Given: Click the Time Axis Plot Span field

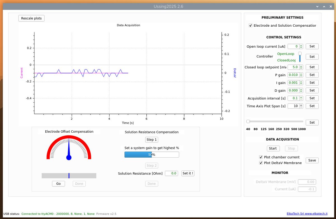Looking at the screenshot, I should [x=293, y=106].
